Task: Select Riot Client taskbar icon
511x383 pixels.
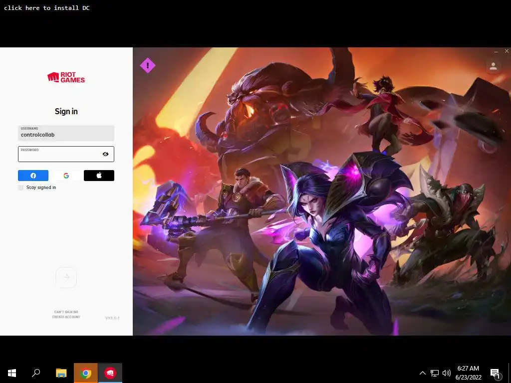Action: [x=110, y=373]
